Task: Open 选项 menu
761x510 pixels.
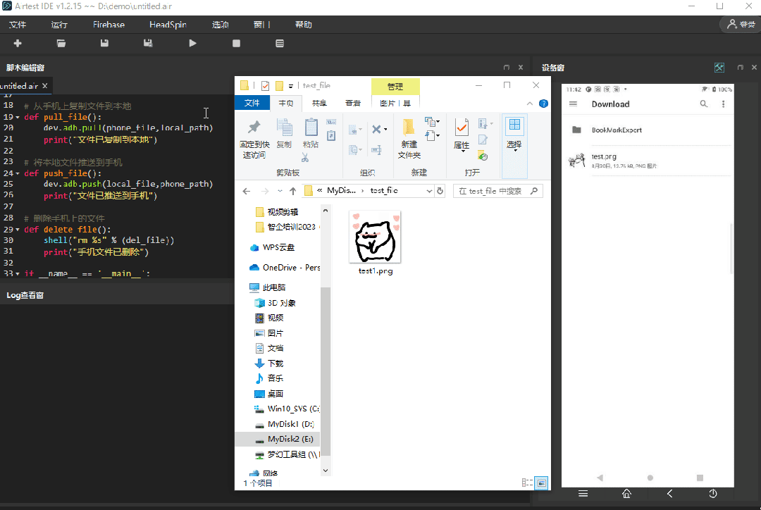Action: point(221,25)
